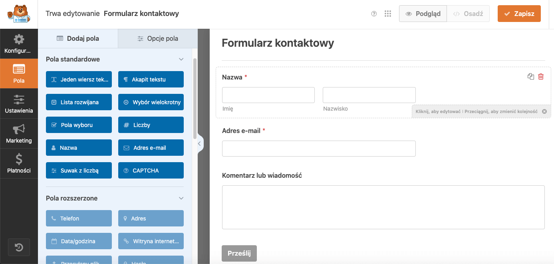The width and height of the screenshot is (554, 264).
Task: Click the Imię input field
Action: tap(268, 95)
